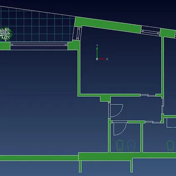Image resolution: width=176 pixels, height=176 pixels.
Task: Select the left vertical wall stub at the bottom
Action: point(80,166)
